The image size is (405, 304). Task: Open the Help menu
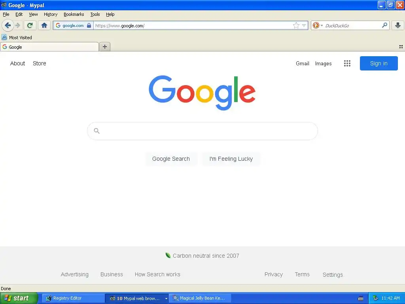110,14
